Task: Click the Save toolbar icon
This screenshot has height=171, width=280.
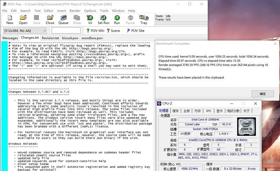Action: pos(37,20)
